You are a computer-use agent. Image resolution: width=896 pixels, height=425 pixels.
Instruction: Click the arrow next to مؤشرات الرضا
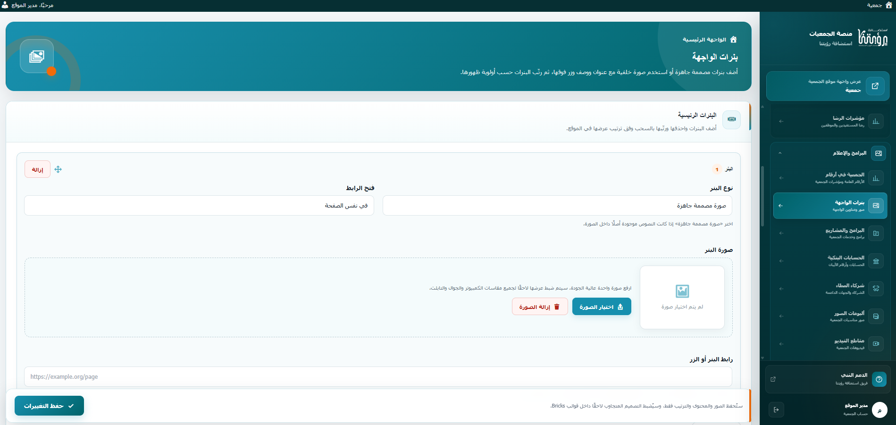781,121
